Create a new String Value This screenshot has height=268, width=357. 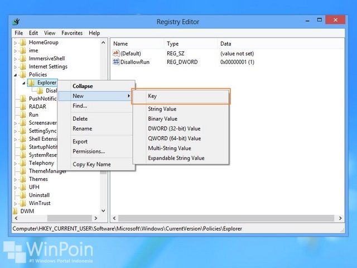click(x=181, y=109)
